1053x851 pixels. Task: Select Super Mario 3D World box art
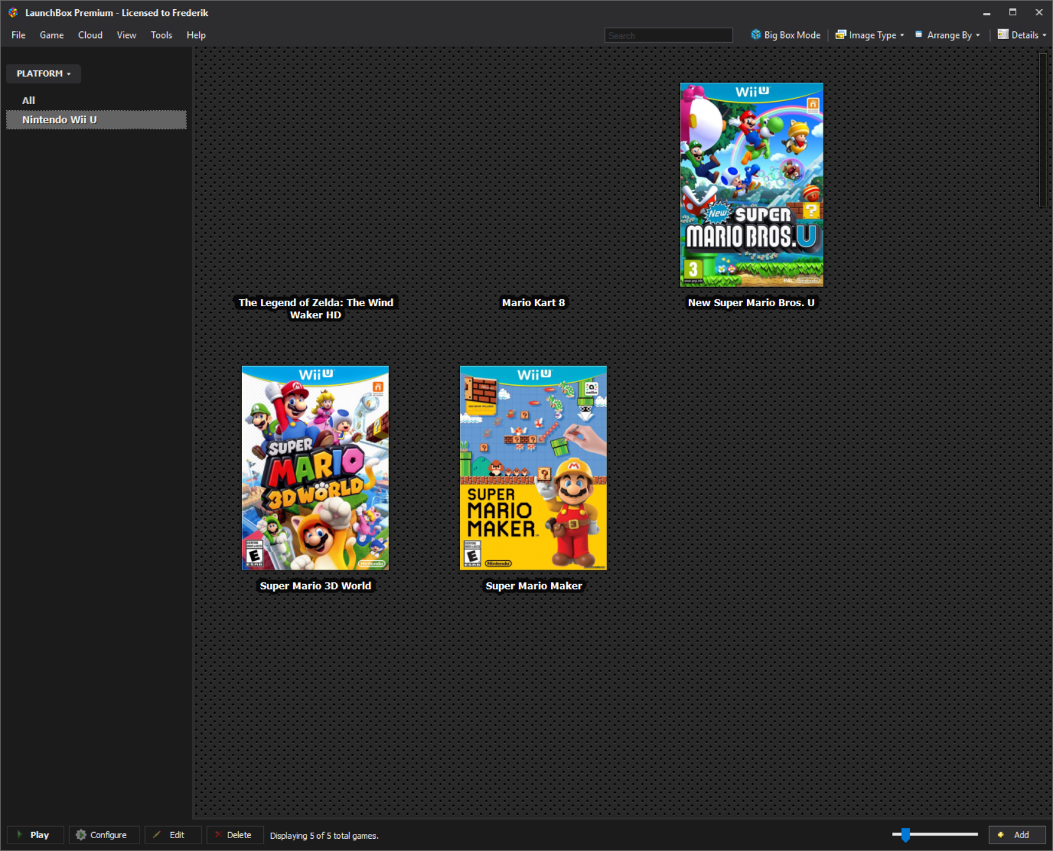315,468
